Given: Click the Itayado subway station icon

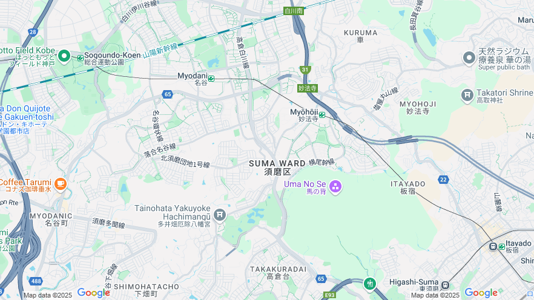Looking at the screenshot, I should (502, 247).
